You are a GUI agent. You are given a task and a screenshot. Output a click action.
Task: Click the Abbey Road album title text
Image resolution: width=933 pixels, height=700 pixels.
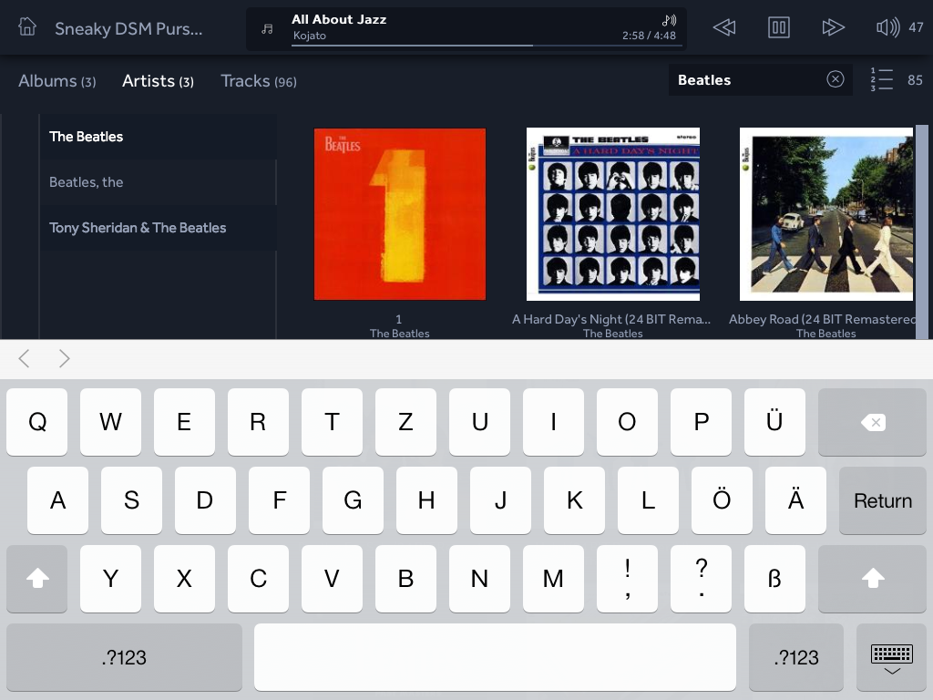[823, 319]
